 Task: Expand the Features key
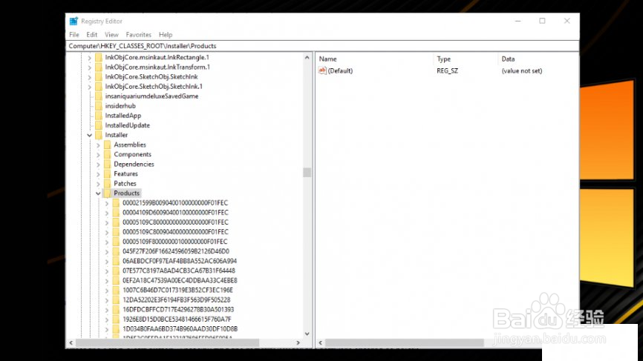tap(98, 174)
